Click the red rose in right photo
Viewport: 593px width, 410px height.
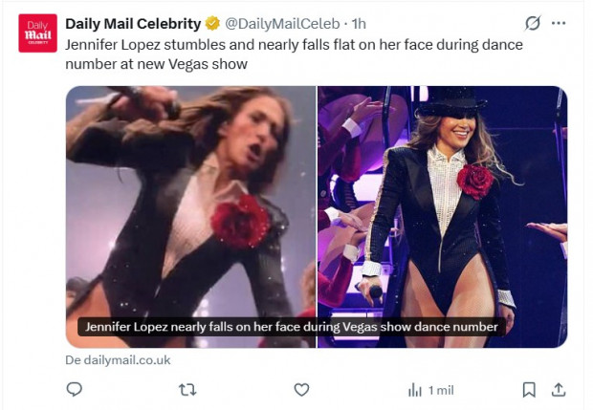pos(474,179)
